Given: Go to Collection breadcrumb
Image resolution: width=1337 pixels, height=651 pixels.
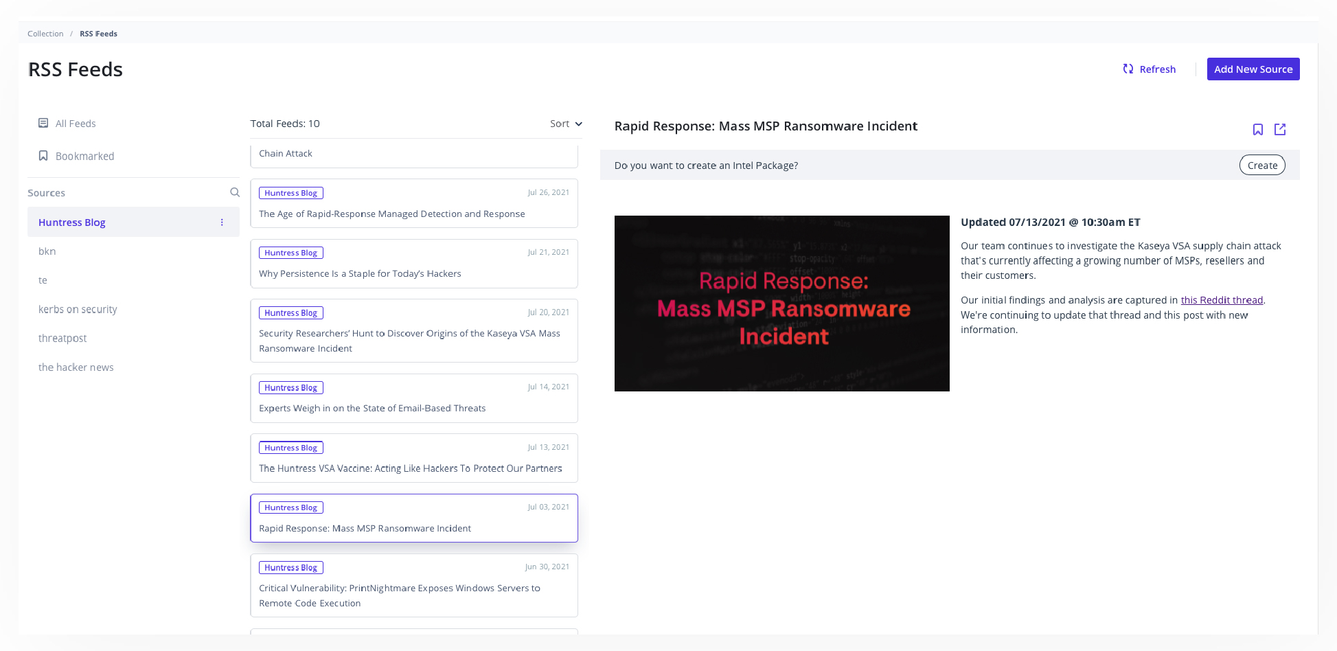Looking at the screenshot, I should coord(45,34).
